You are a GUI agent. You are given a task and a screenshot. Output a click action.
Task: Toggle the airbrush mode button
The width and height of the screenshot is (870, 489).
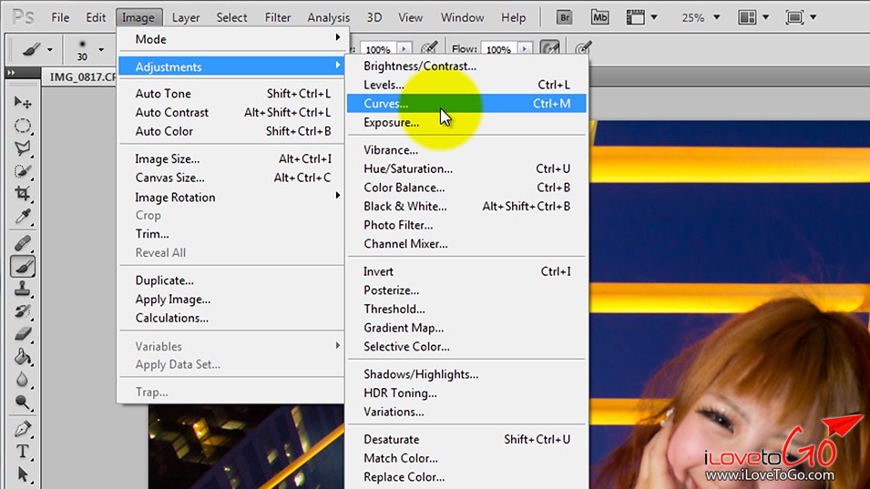(549, 49)
